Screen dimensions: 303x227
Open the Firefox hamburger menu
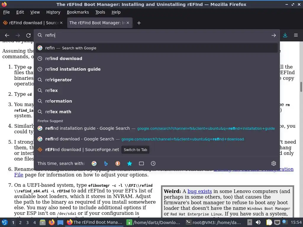296,35
